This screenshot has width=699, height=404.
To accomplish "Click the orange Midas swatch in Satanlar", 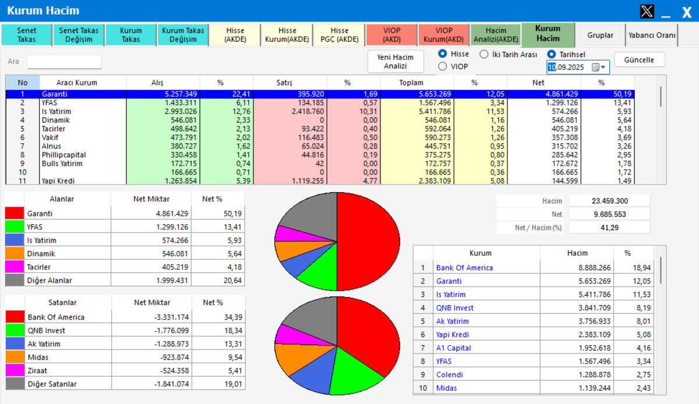I will coord(15,357).
